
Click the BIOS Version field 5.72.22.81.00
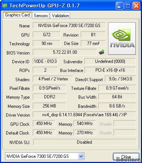point(65,52)
